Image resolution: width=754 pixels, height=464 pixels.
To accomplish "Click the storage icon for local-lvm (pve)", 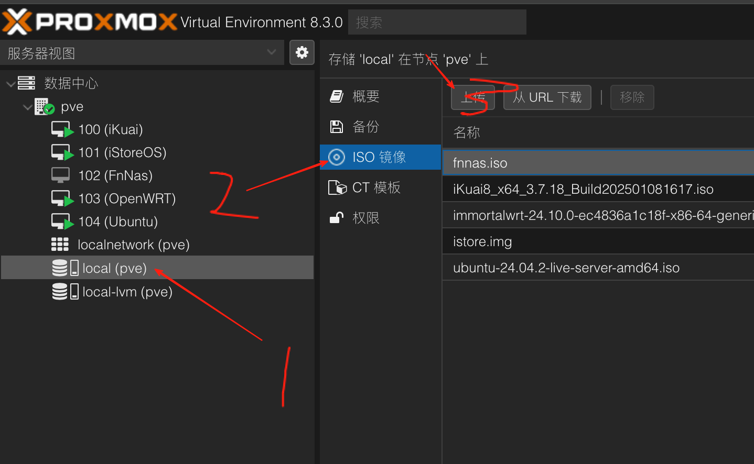I will click(x=65, y=291).
